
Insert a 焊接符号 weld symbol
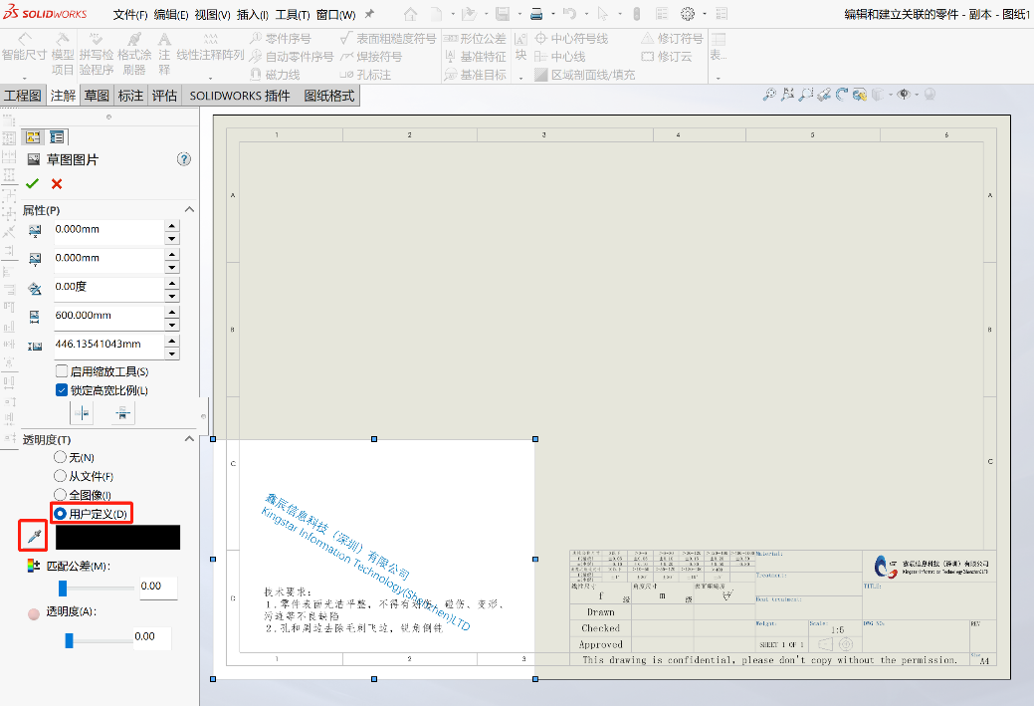[x=378, y=56]
